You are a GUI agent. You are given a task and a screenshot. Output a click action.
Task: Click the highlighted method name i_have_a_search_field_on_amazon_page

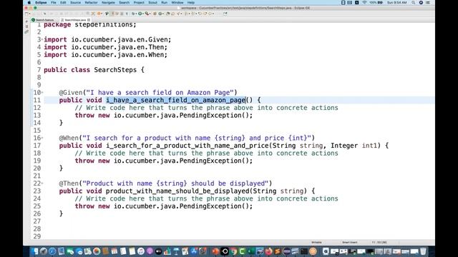[x=176, y=100]
